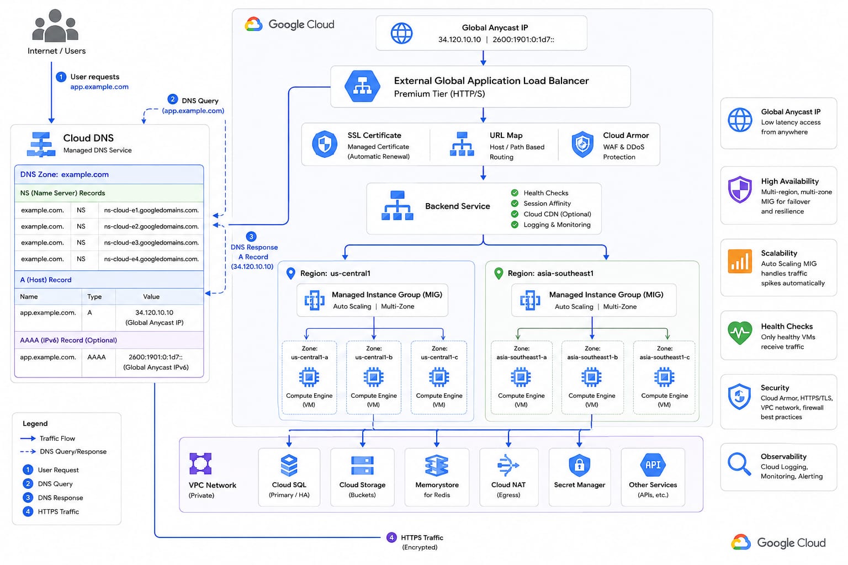The image size is (848, 565).
Task: Click the Backend Service label
Action: pos(458,206)
